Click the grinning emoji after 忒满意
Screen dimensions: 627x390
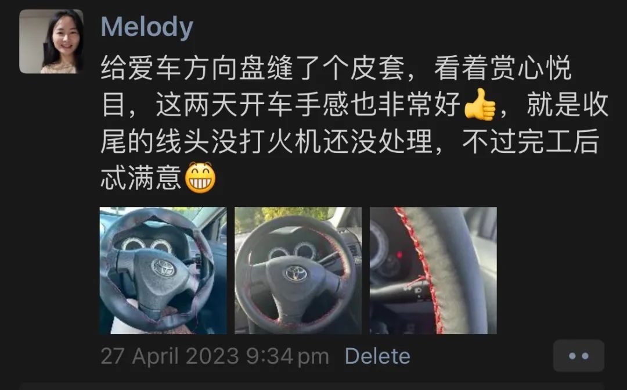point(200,178)
